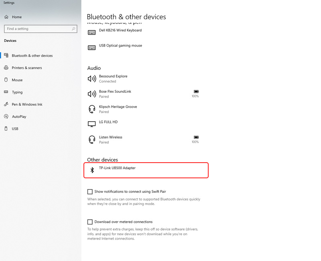The width and height of the screenshot is (321, 261).
Task: Click the icon beside USB Optical gaming mouse
Action: [x=91, y=48]
